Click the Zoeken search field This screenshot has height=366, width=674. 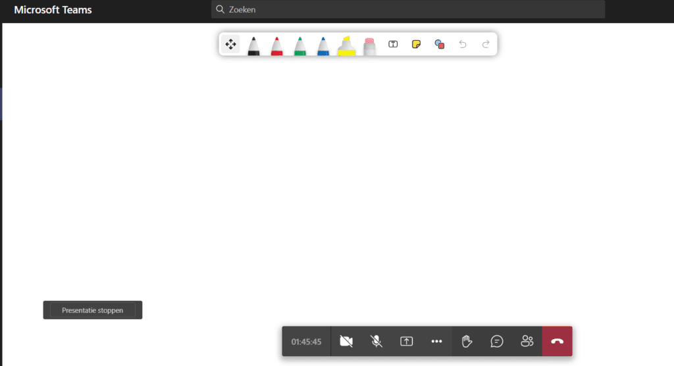point(408,9)
